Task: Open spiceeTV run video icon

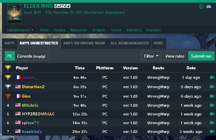Action: (x=212, y=123)
